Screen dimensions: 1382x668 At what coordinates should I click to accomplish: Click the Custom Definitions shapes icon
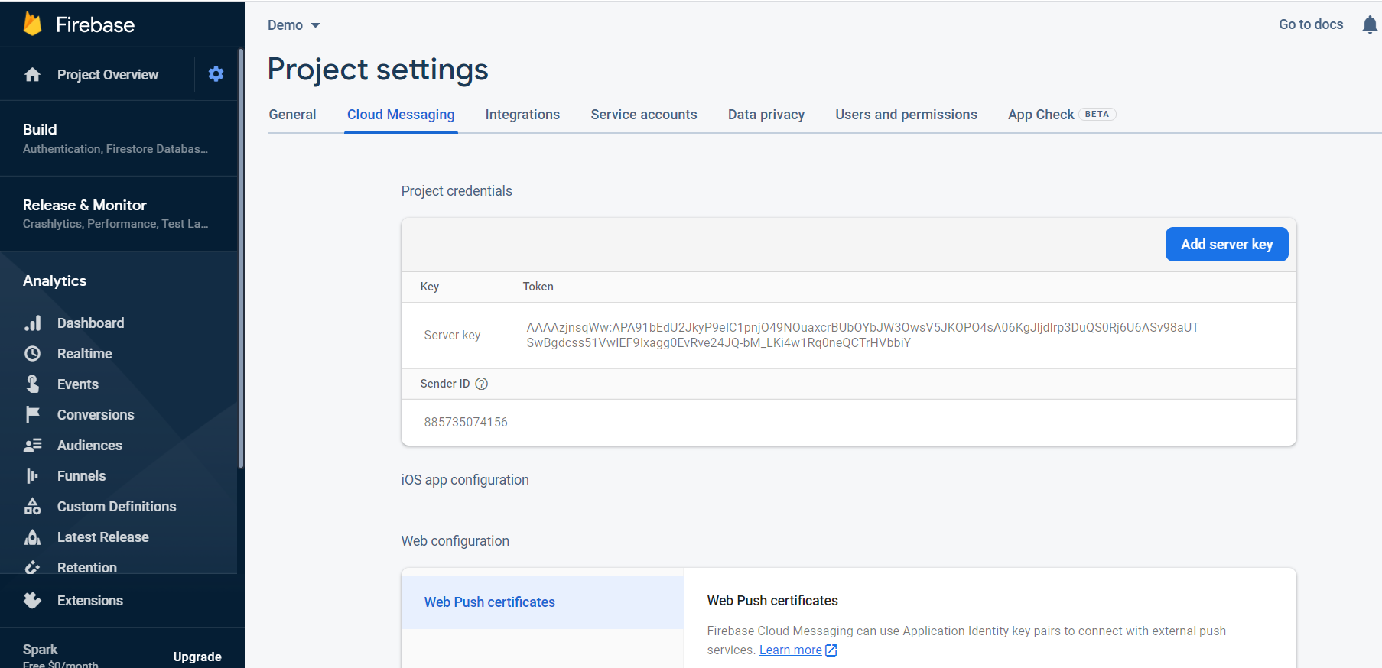point(33,507)
